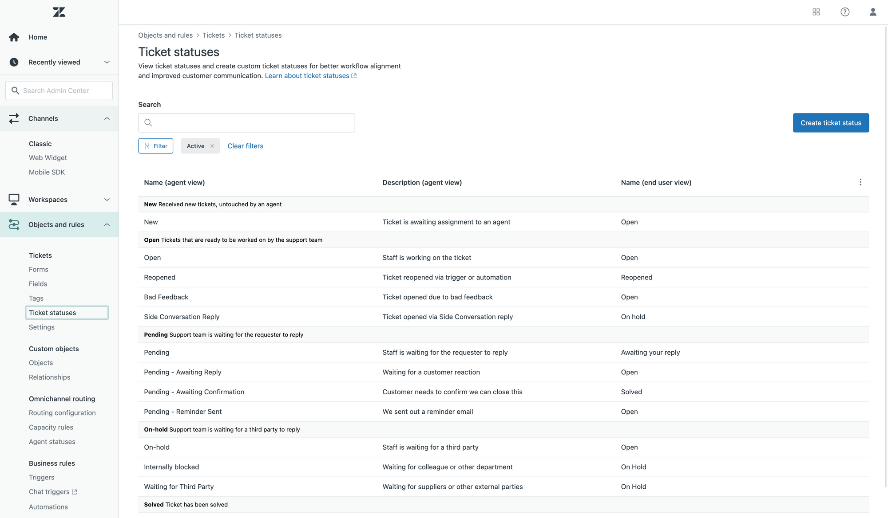Click the Channels arrows icon
The image size is (888, 518).
click(14, 118)
